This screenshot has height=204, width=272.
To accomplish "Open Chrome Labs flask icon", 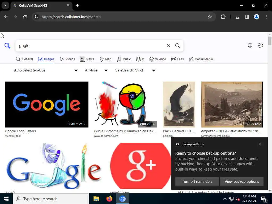I will [x=237, y=17].
